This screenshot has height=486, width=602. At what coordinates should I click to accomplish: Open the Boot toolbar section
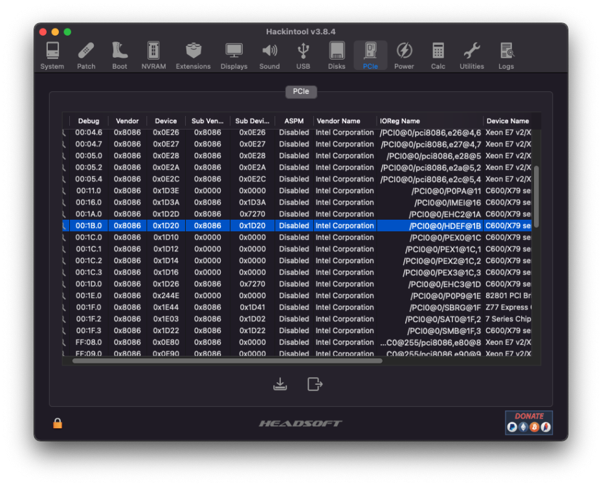(119, 56)
